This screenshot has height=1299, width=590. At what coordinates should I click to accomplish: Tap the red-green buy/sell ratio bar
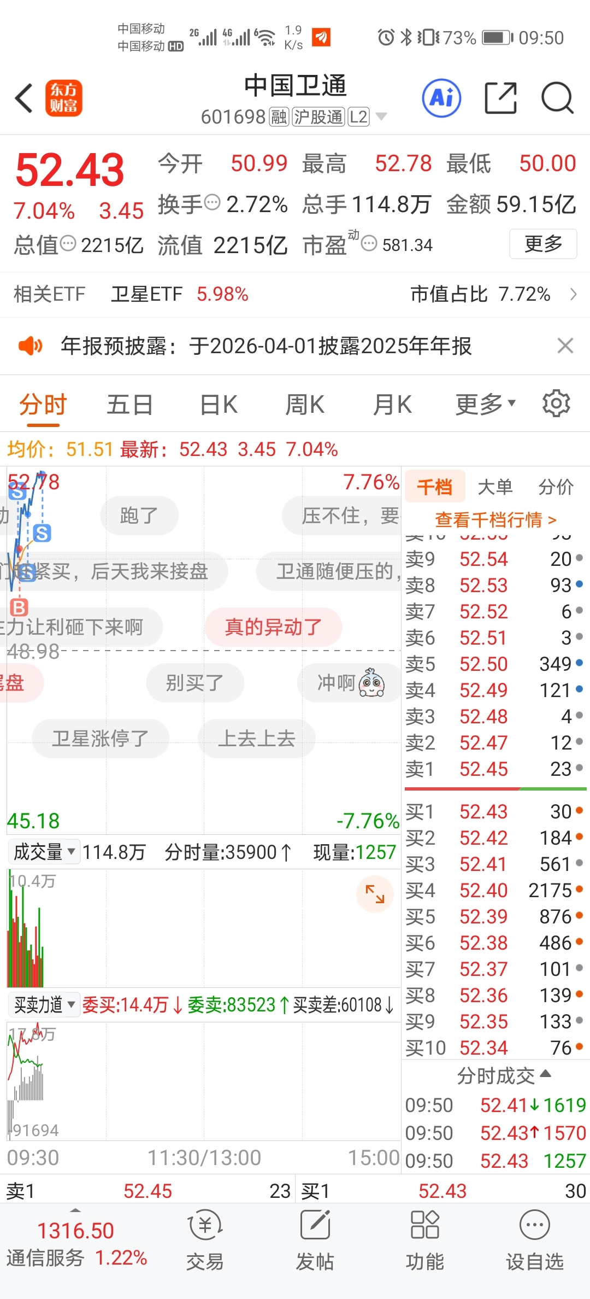(x=495, y=789)
